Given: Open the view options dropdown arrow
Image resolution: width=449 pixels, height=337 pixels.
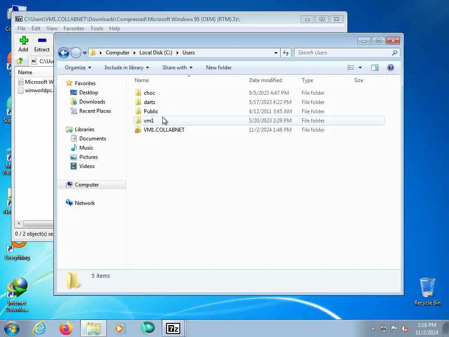Looking at the screenshot, I should click(x=360, y=68).
